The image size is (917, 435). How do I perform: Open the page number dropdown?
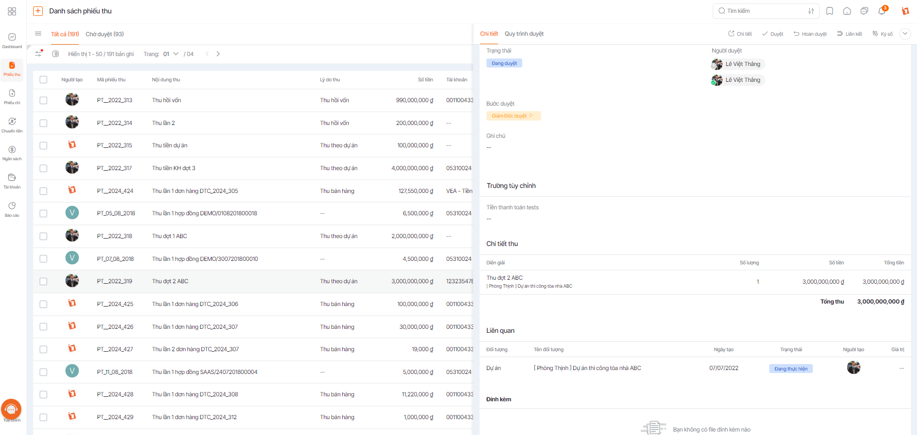(171, 54)
